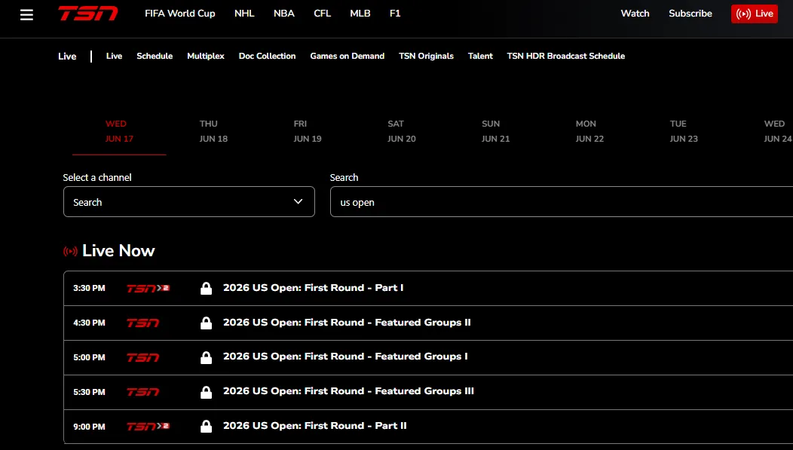Open the NBA section
Image resolution: width=793 pixels, height=450 pixels.
[x=283, y=14]
